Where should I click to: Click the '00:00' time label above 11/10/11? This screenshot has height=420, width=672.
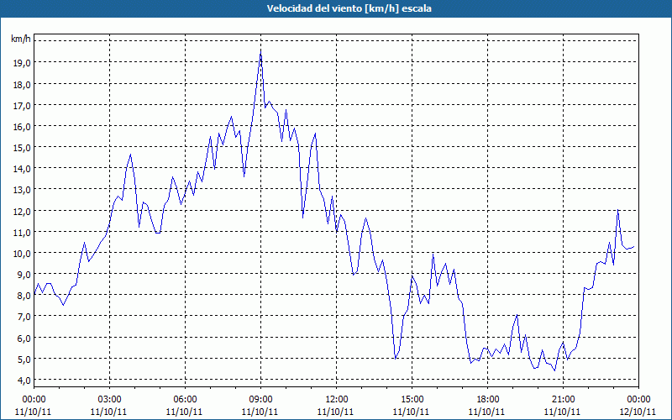click(34, 400)
